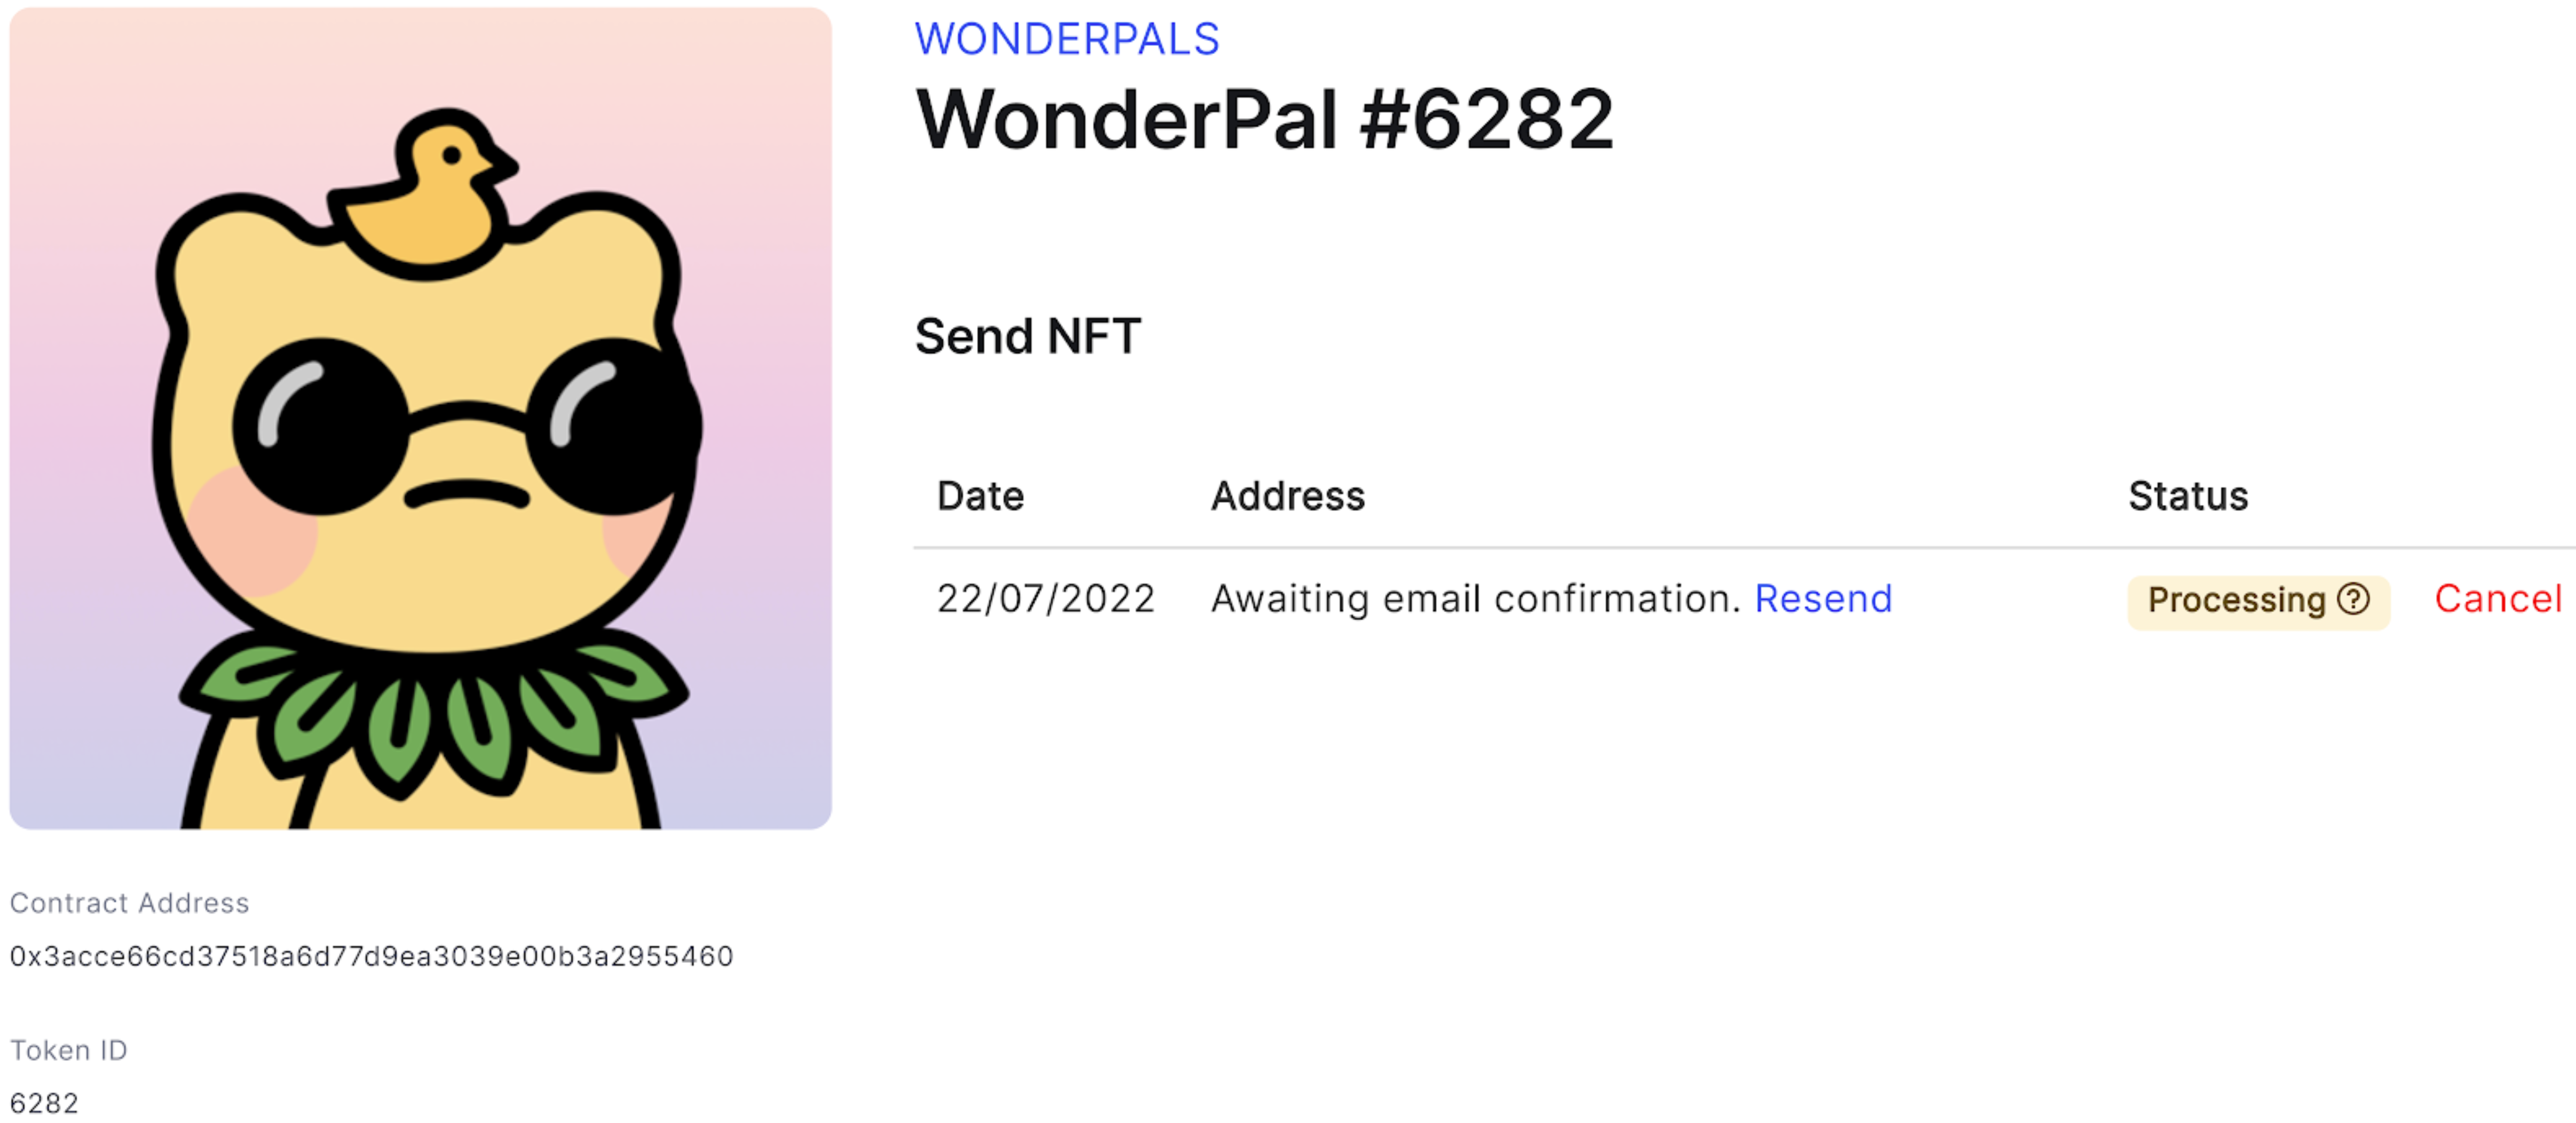Click the Status column header
This screenshot has height=1123, width=2576.
pyautogui.click(x=2187, y=496)
